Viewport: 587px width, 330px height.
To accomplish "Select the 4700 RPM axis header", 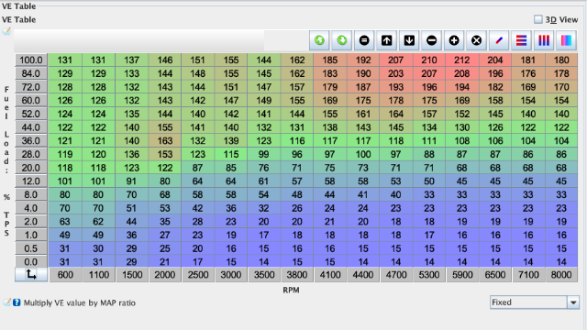I will coord(396,275).
